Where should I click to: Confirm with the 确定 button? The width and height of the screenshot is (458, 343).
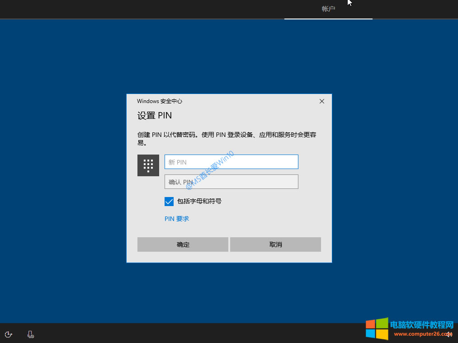tap(183, 244)
